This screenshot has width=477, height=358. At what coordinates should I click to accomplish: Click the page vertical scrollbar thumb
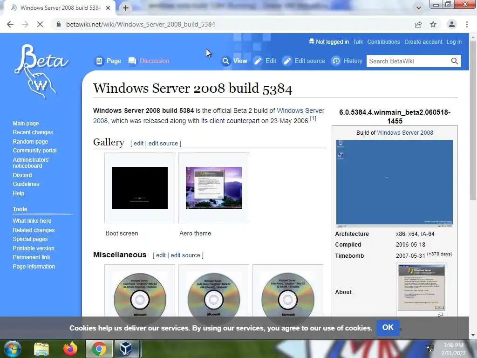(473, 120)
